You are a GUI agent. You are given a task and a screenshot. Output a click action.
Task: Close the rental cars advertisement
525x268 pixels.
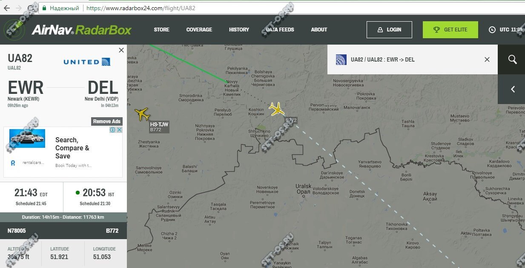click(119, 130)
